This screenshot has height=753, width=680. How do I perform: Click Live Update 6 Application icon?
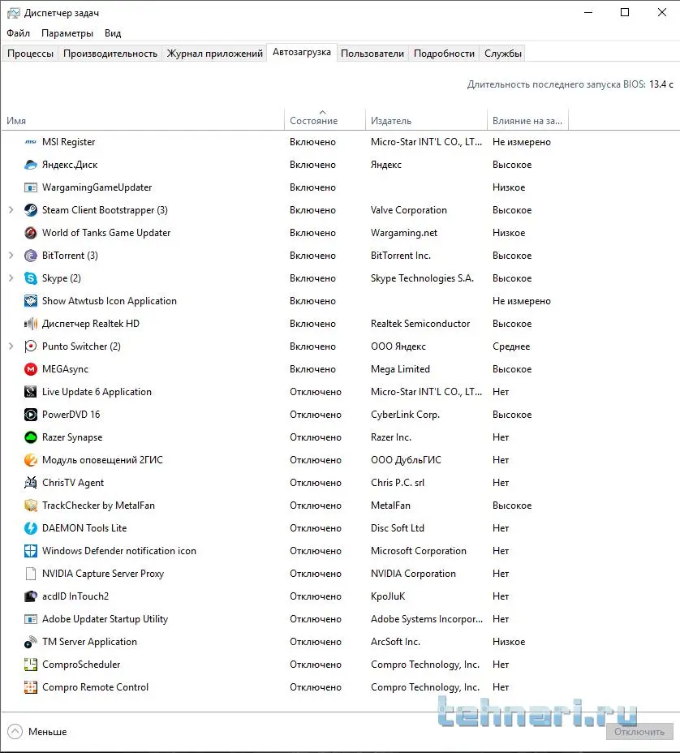(31, 392)
